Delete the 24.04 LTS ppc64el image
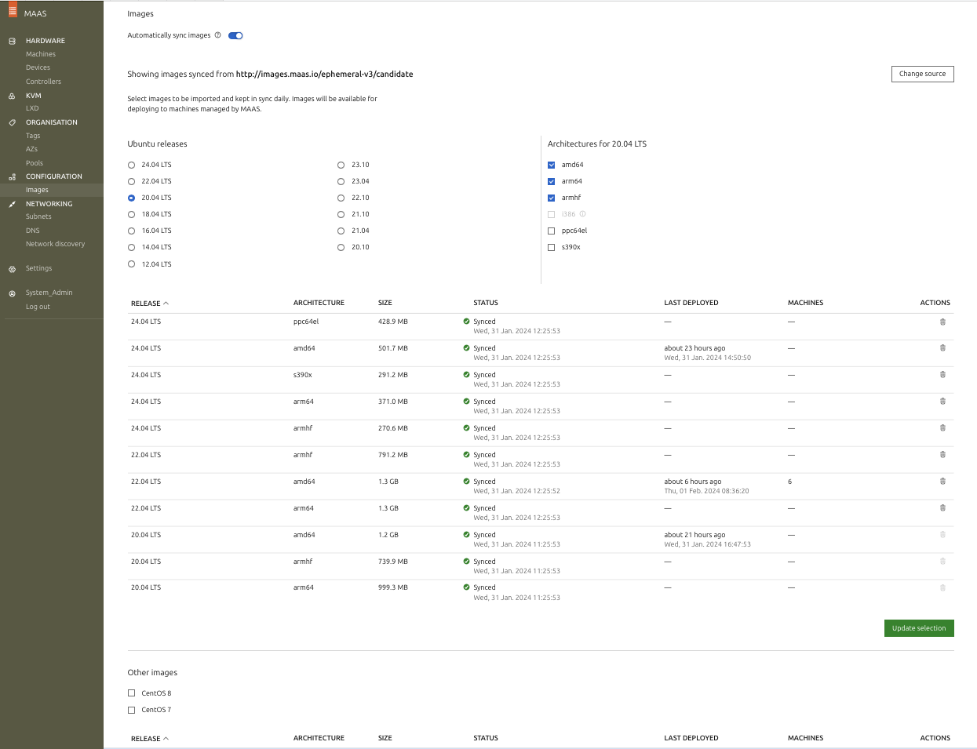This screenshot has width=977, height=749. point(942,322)
